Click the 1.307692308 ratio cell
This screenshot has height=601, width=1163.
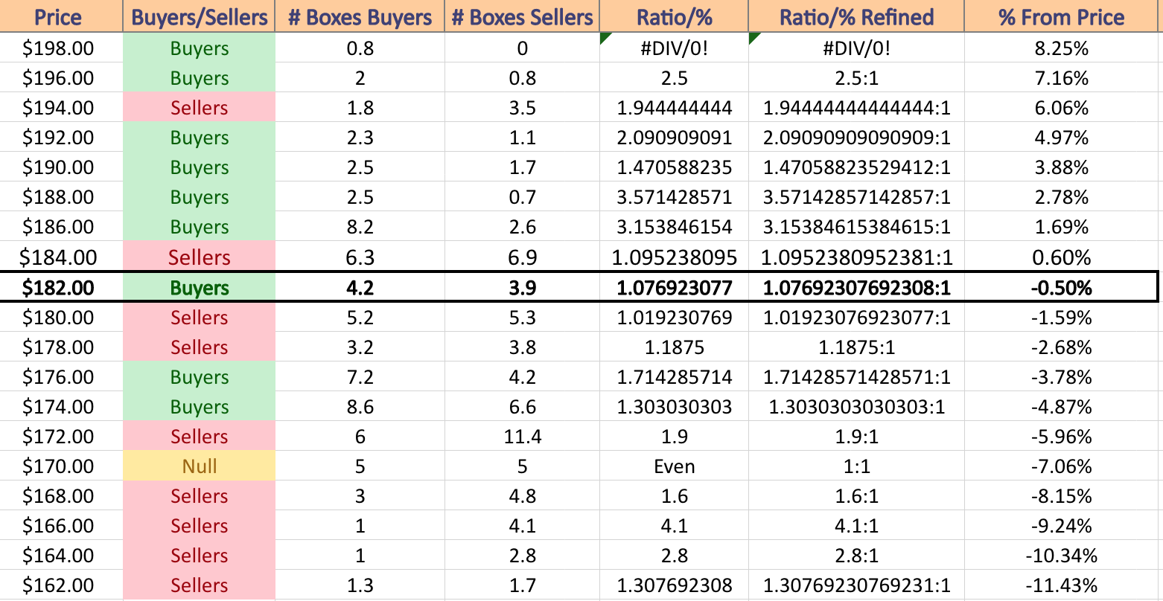tap(674, 585)
